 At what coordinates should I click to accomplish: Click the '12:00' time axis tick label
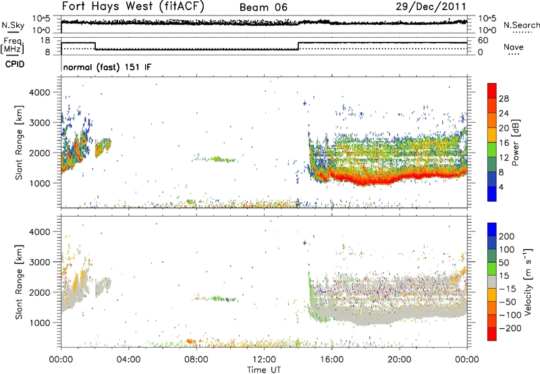point(264,360)
